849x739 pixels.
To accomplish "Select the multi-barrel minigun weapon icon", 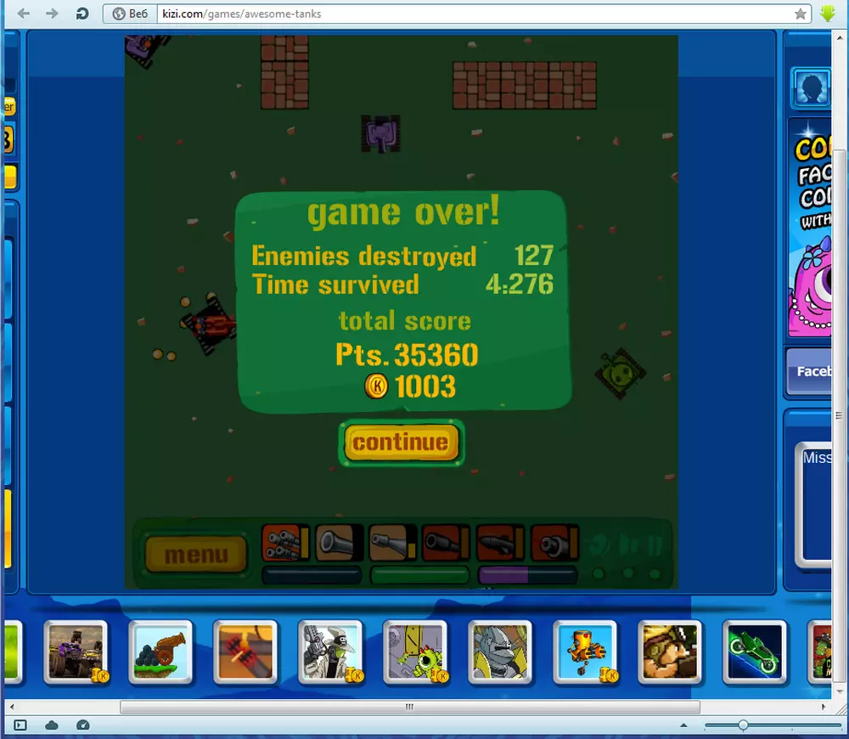I will (x=284, y=542).
